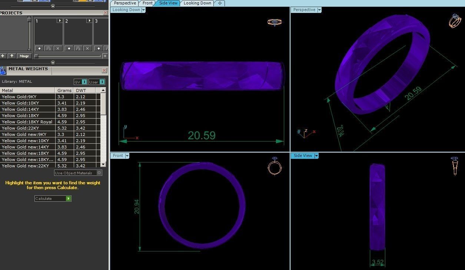The height and width of the screenshot is (270, 465).
Task: Collapse panel using arrow above Projects
Action: pos(53,6)
